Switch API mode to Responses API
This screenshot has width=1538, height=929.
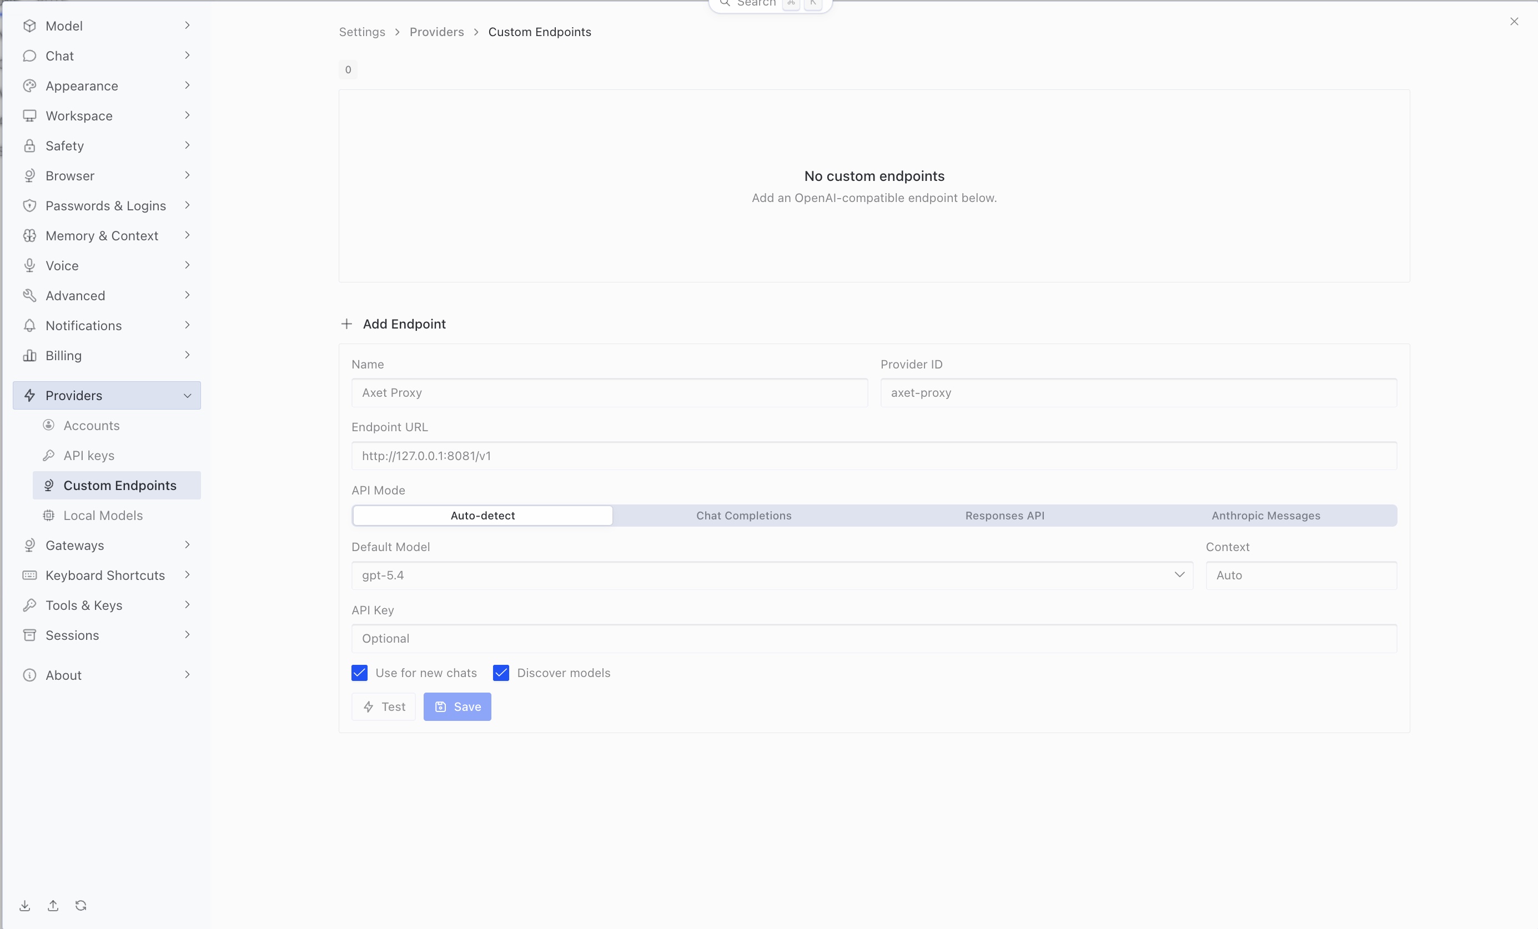[1005, 516]
